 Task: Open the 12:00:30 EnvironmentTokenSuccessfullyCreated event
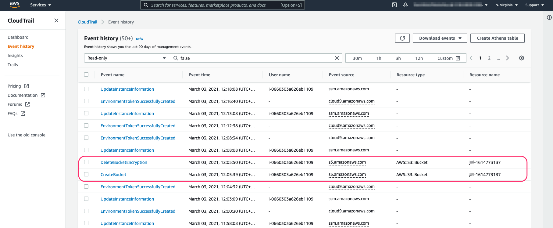tap(138, 211)
